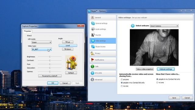
Task: Click the Saturation slider handle
Action: [x=50, y=68]
